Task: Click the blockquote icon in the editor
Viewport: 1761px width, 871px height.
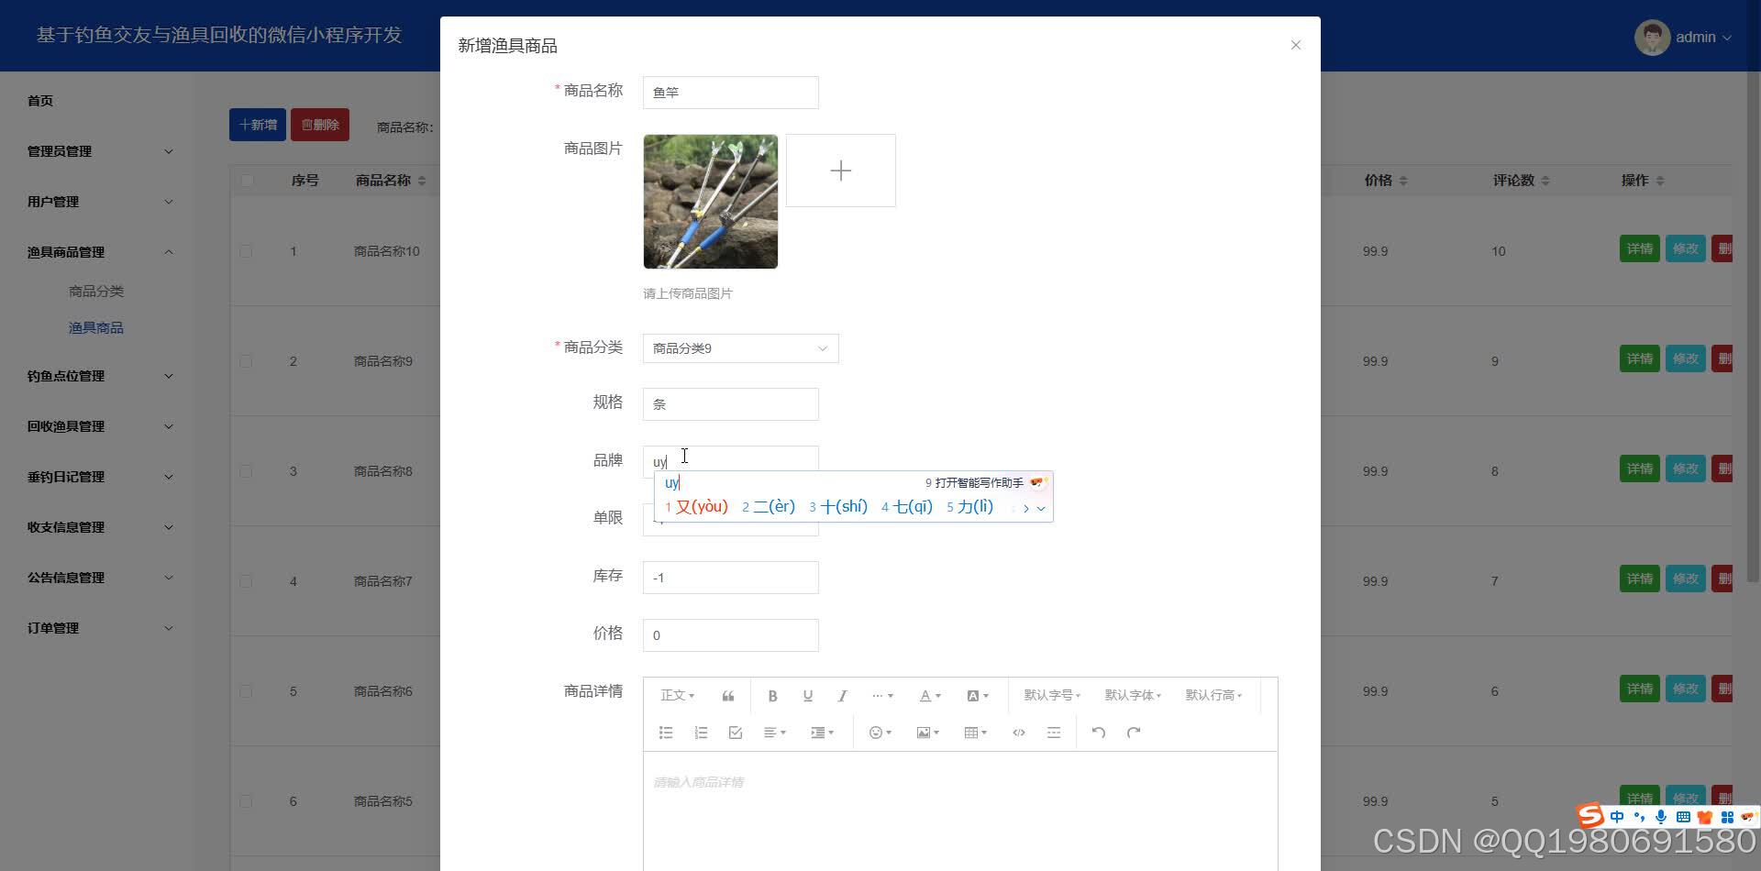Action: point(727,695)
